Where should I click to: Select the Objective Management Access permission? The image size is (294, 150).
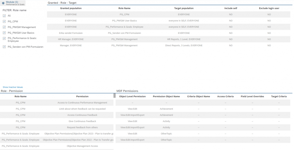coord(82,146)
